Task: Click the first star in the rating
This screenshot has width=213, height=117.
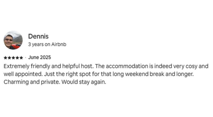Action: (5, 58)
